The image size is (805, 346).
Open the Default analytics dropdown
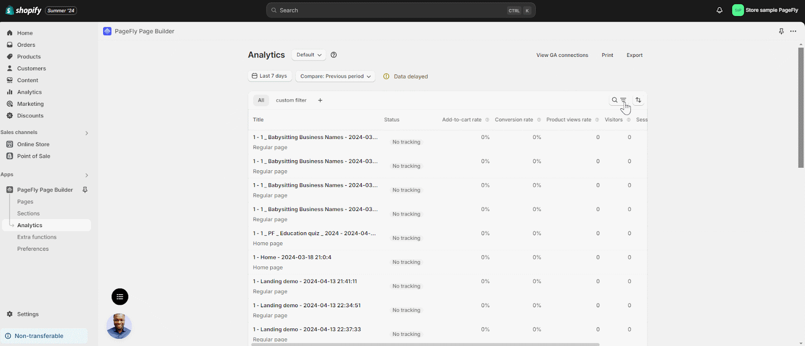tap(309, 55)
